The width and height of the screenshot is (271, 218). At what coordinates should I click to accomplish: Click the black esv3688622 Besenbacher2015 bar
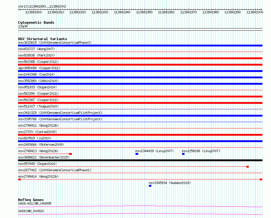(x=140, y=160)
